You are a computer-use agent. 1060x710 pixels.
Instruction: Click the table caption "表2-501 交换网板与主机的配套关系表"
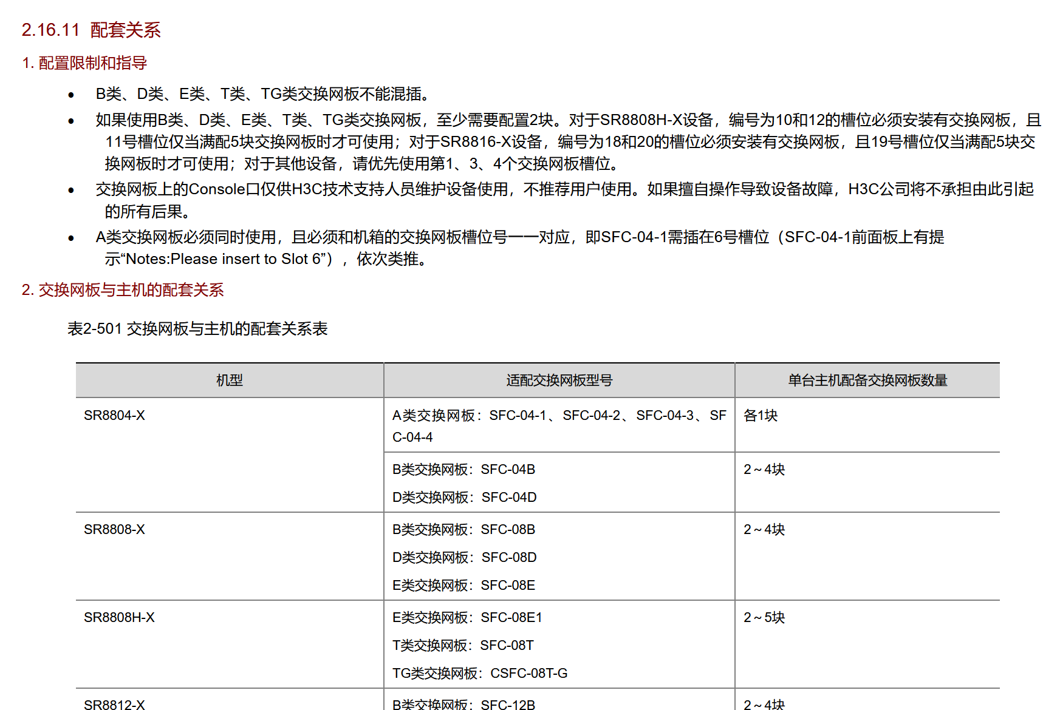(x=197, y=329)
